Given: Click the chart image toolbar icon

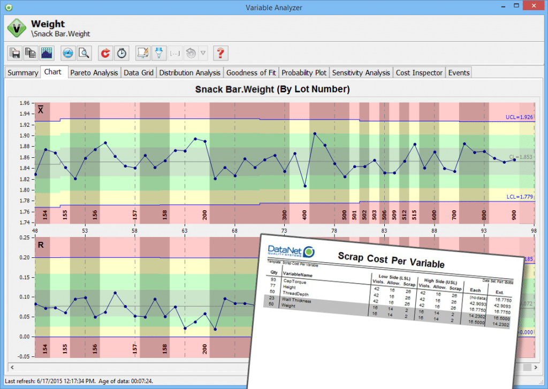Looking at the screenshot, I should (47, 53).
